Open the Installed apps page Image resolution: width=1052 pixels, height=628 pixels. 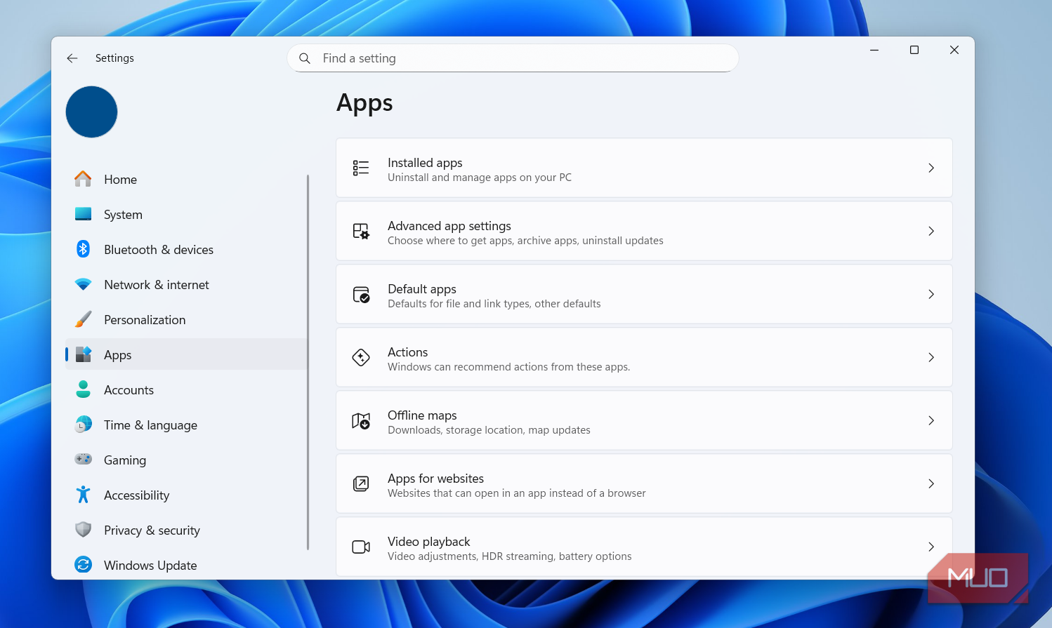click(x=644, y=168)
